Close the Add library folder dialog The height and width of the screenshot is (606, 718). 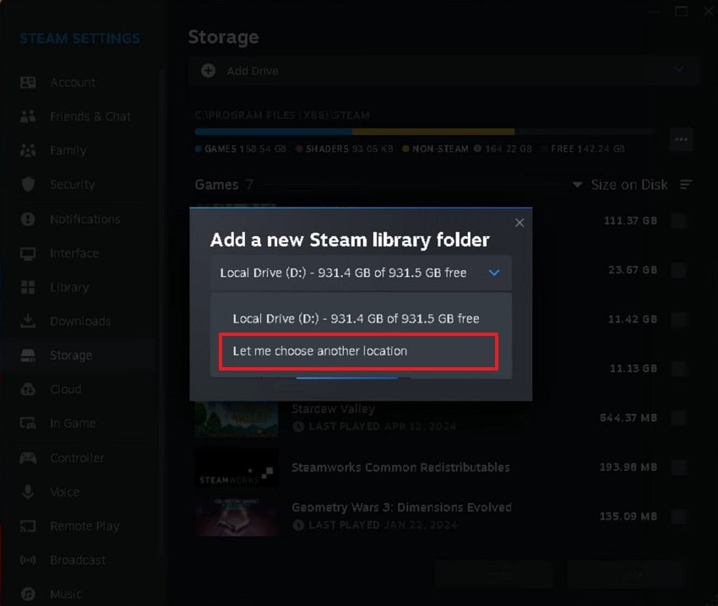[x=519, y=223]
